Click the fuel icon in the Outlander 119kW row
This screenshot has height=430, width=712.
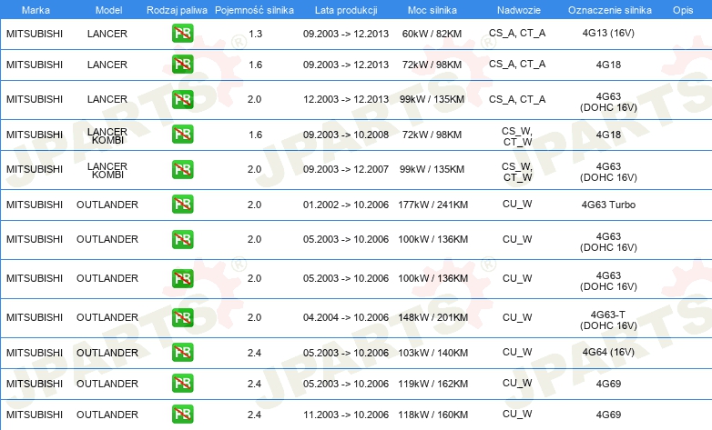(182, 384)
